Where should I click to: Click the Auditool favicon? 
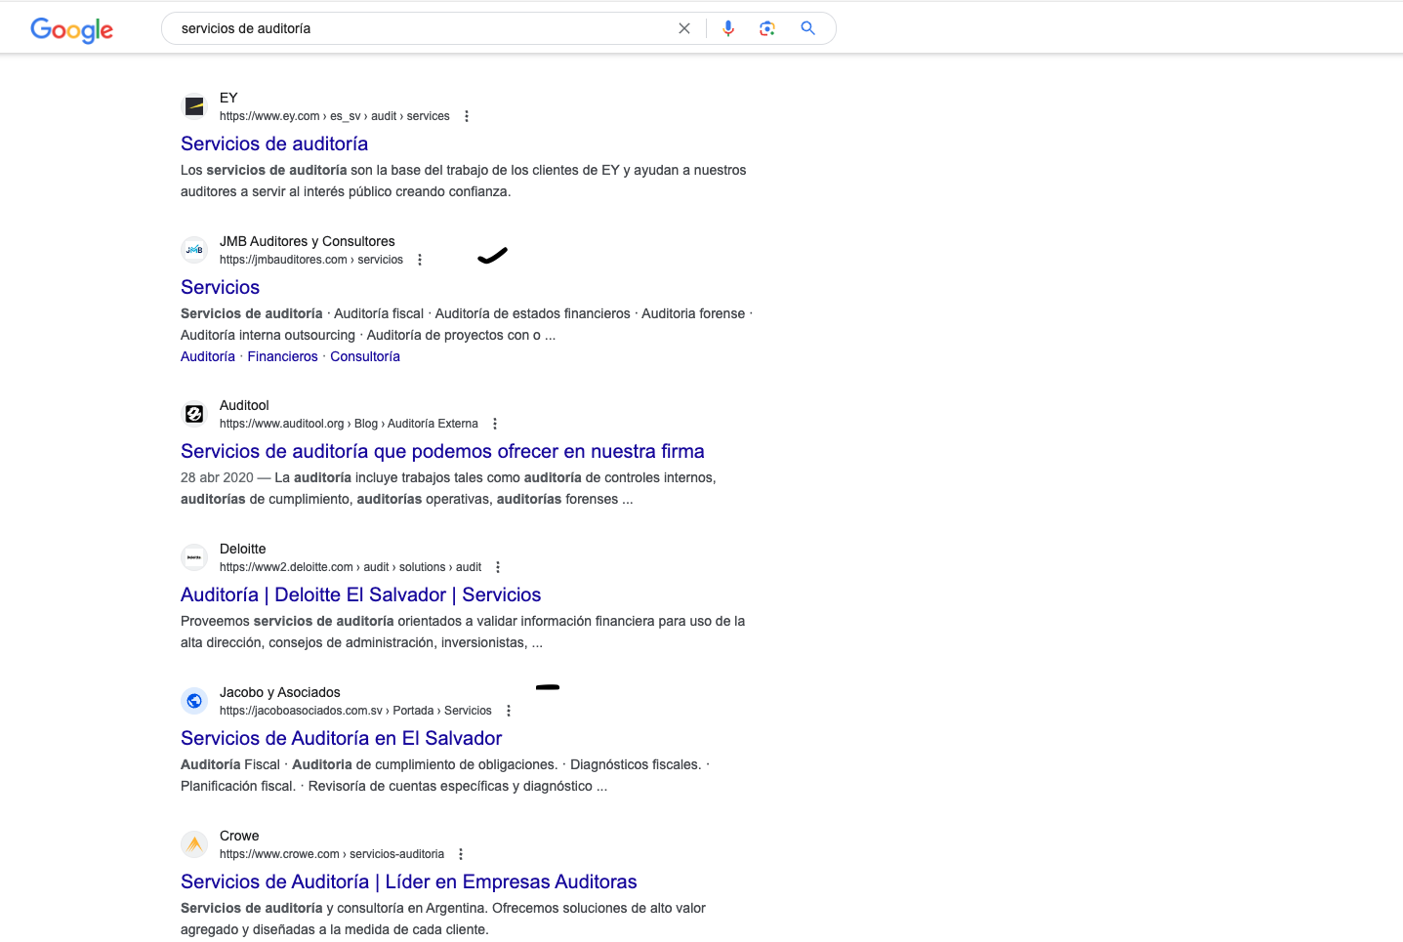[194, 414]
